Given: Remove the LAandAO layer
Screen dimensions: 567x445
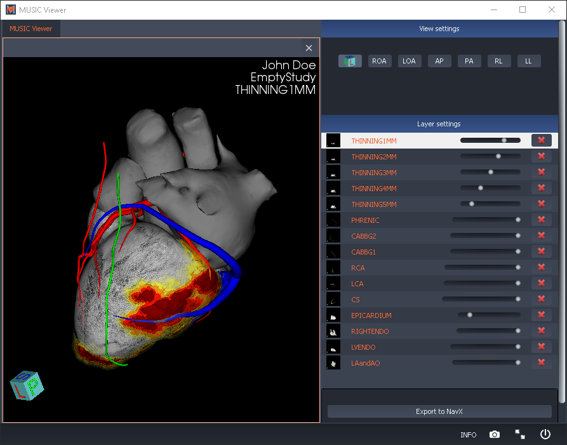Looking at the screenshot, I should pyautogui.click(x=542, y=362).
